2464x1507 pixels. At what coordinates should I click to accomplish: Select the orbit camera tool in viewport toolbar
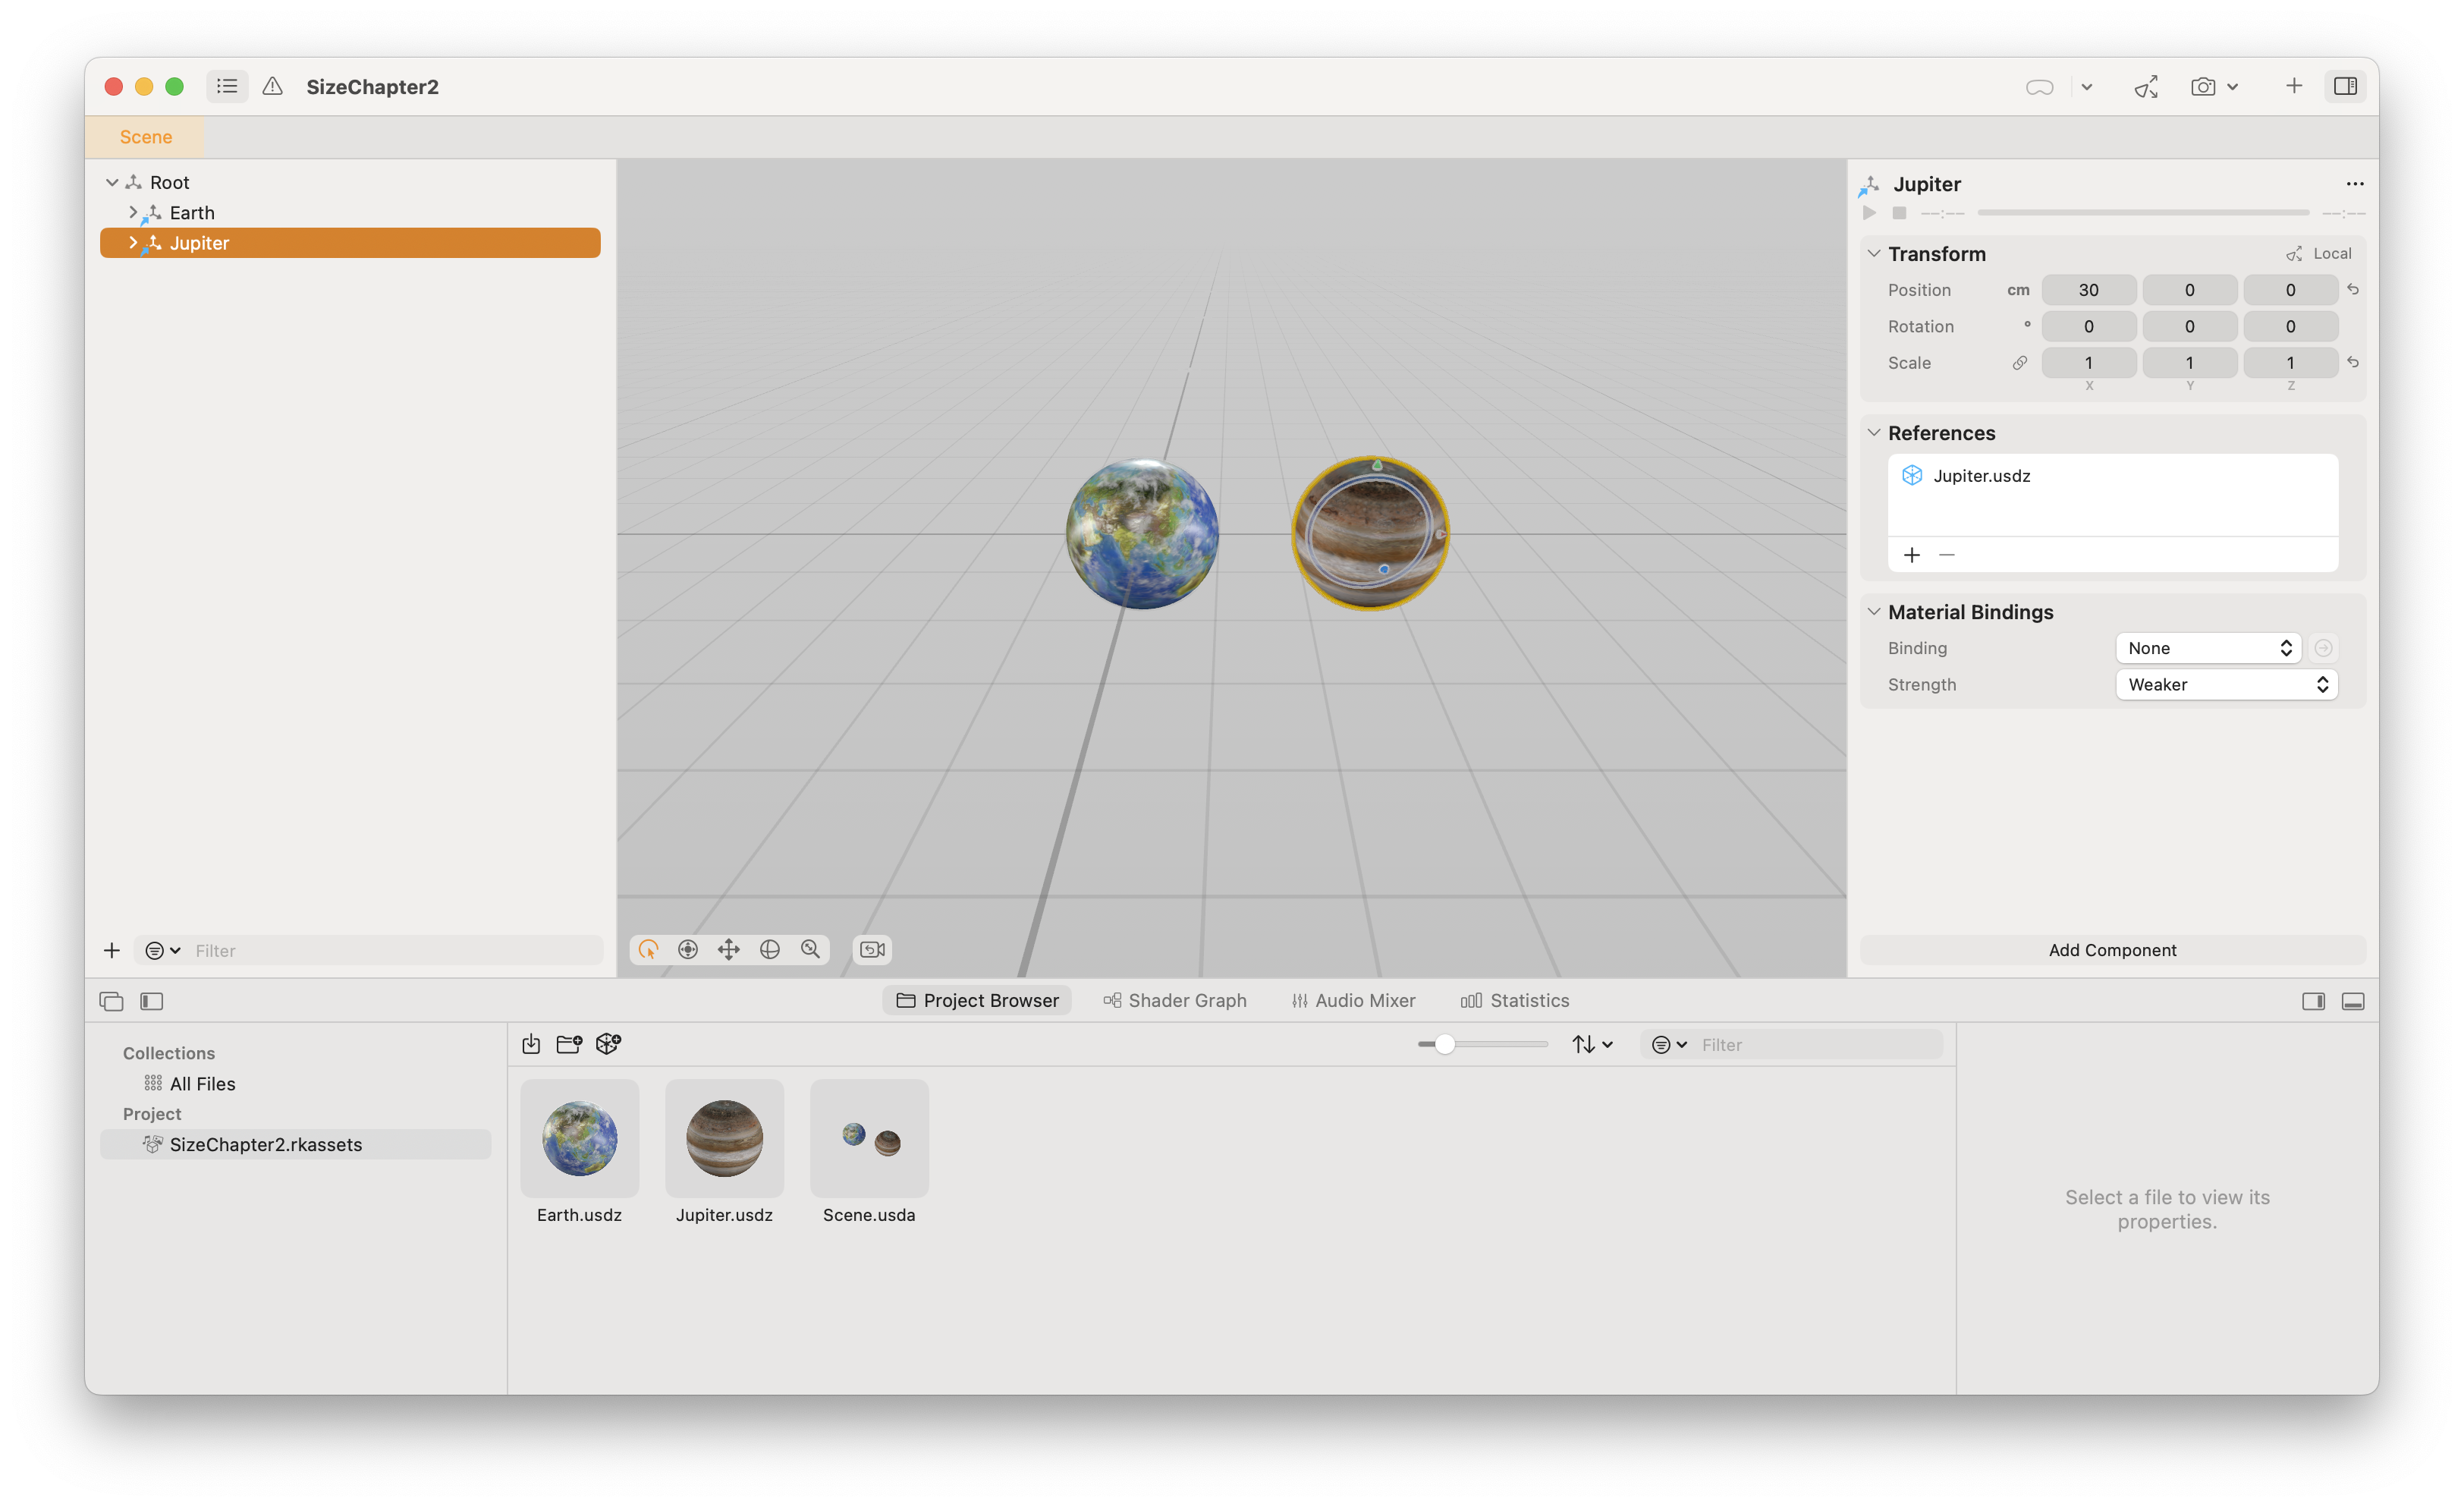(x=769, y=949)
